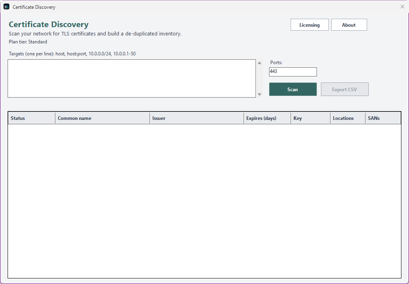Click the targets scrollbar down arrow
The image size is (409, 284).
coord(260,94)
